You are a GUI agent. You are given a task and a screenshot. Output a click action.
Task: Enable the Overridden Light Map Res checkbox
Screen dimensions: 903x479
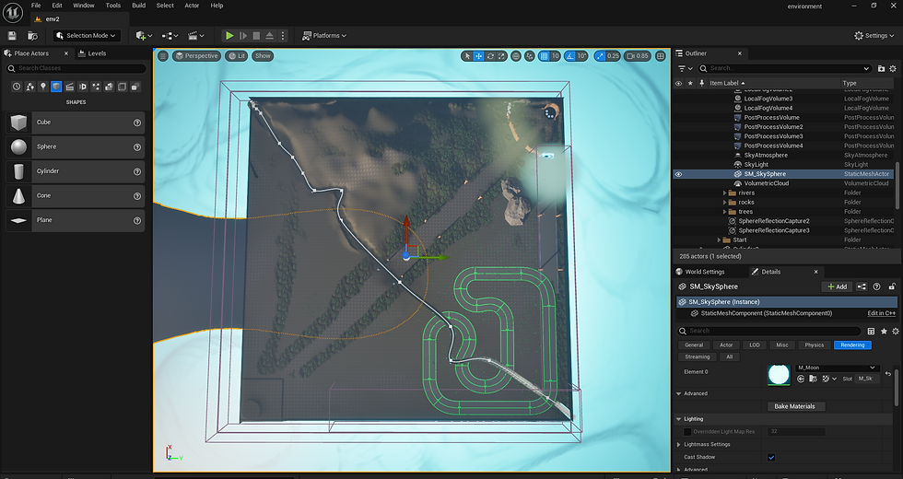click(687, 432)
